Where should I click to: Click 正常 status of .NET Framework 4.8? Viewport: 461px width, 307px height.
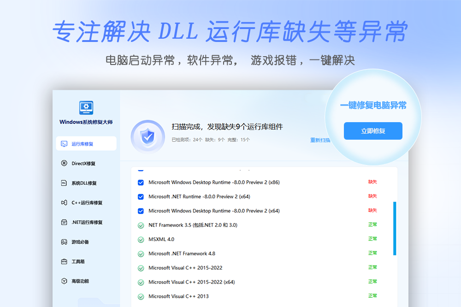pos(372,253)
